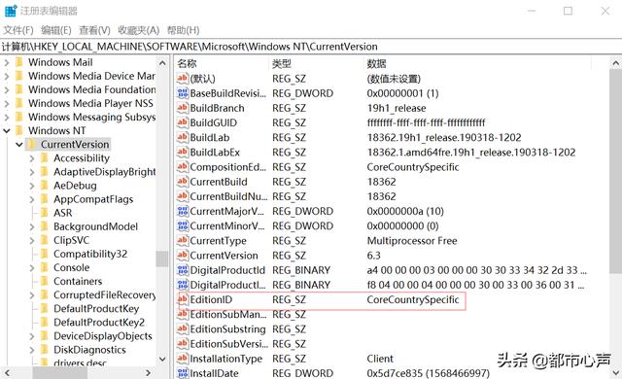Select the DiskDiagnostics tree item
This screenshot has height=379, width=622.
89,350
